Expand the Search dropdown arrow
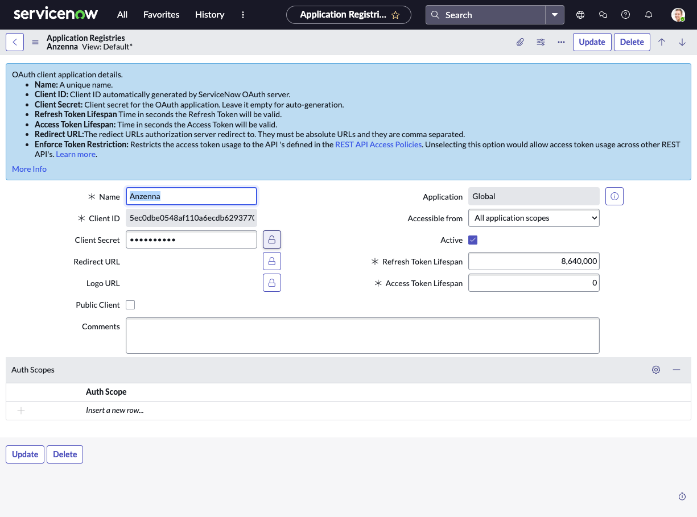This screenshot has height=517, width=697. [555, 15]
